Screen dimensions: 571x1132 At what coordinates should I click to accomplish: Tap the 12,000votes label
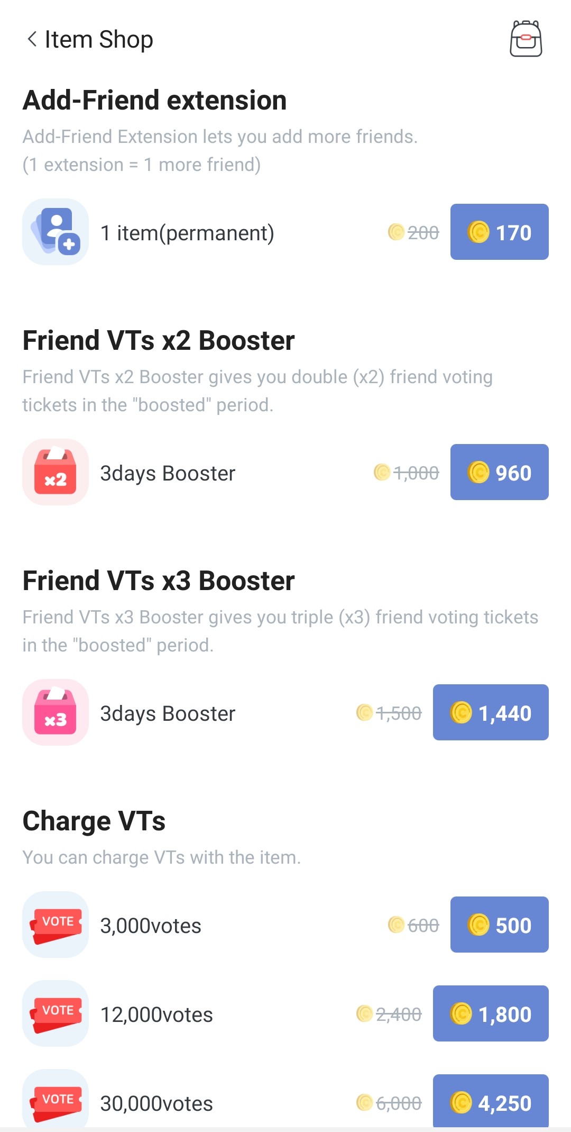point(156,1015)
